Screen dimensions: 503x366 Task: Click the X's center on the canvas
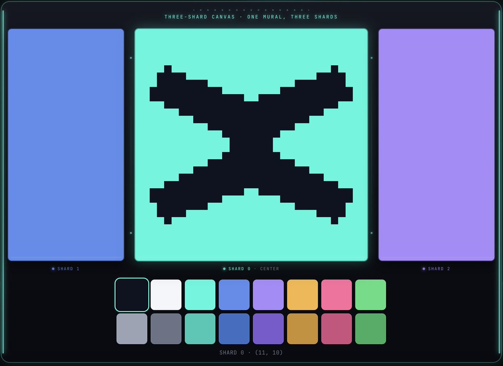click(x=251, y=145)
